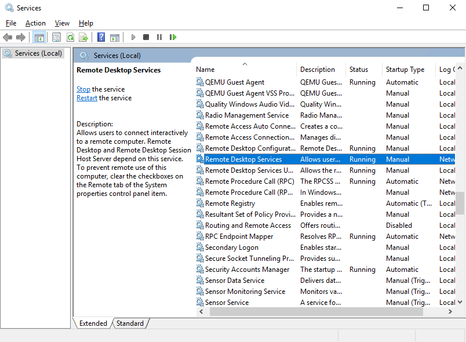Open the Action menu
This screenshot has width=466, height=342.
pos(35,23)
